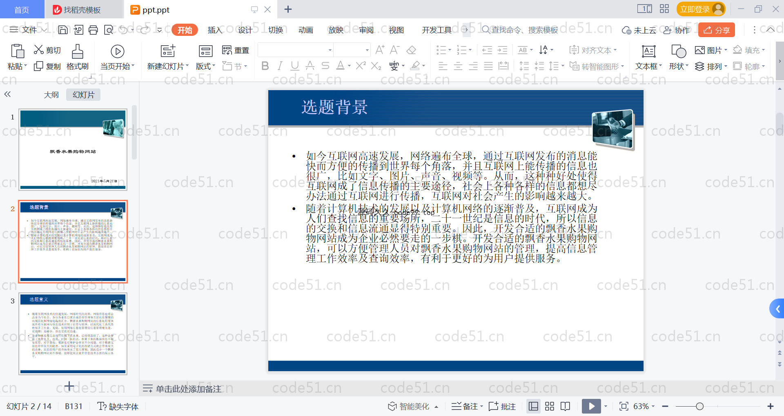Decrease font size icon
The width and height of the screenshot is (784, 416).
click(x=394, y=50)
